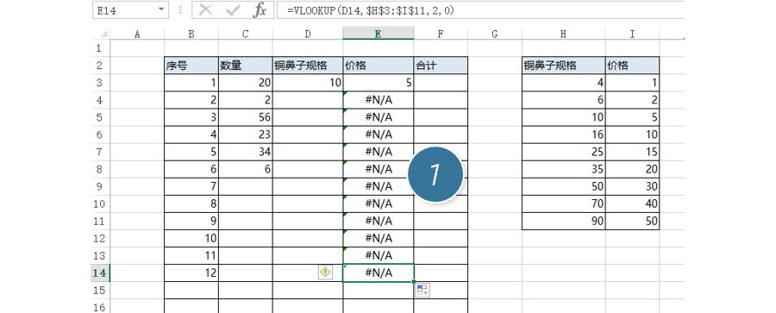
Task: Select column C header
Action: pyautogui.click(x=246, y=34)
